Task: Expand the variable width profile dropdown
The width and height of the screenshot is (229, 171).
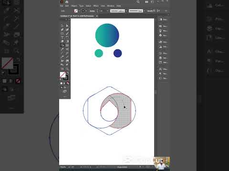Action: [126, 11]
